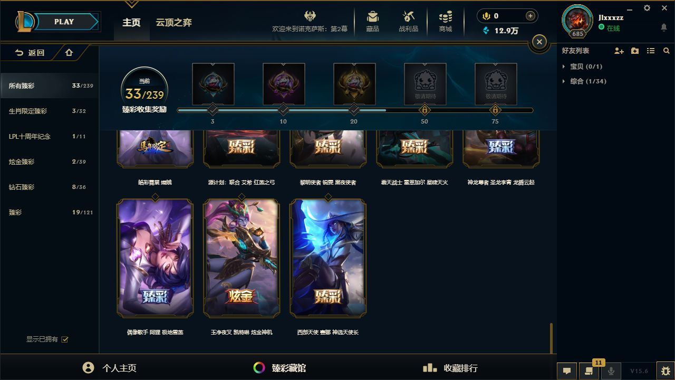Mute the microphone button
Viewport: 675px width, 380px height.
pyautogui.click(x=611, y=370)
